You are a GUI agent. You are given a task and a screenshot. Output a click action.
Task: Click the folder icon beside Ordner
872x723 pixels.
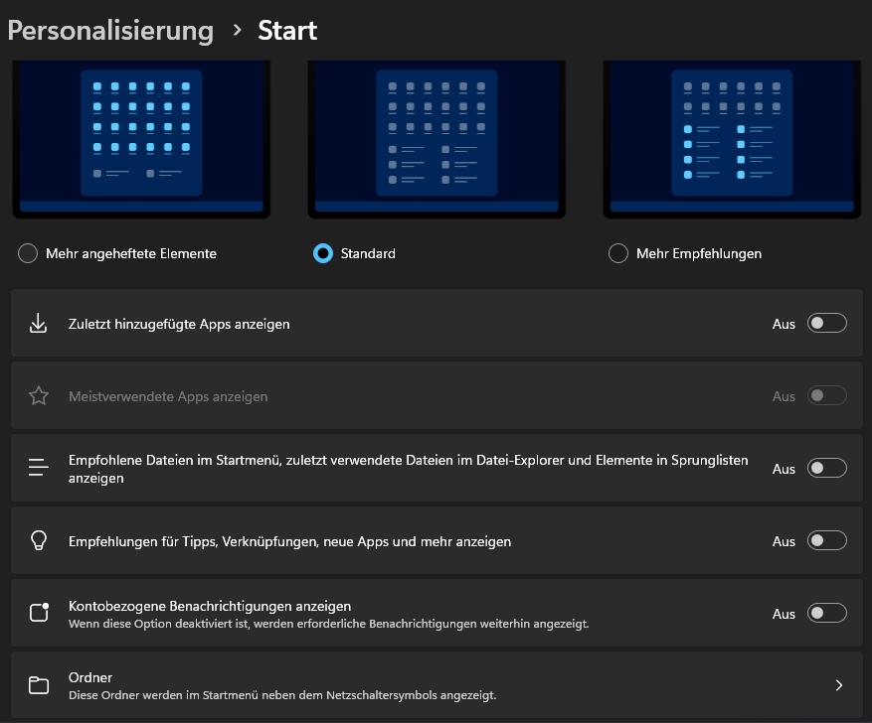[x=39, y=685]
